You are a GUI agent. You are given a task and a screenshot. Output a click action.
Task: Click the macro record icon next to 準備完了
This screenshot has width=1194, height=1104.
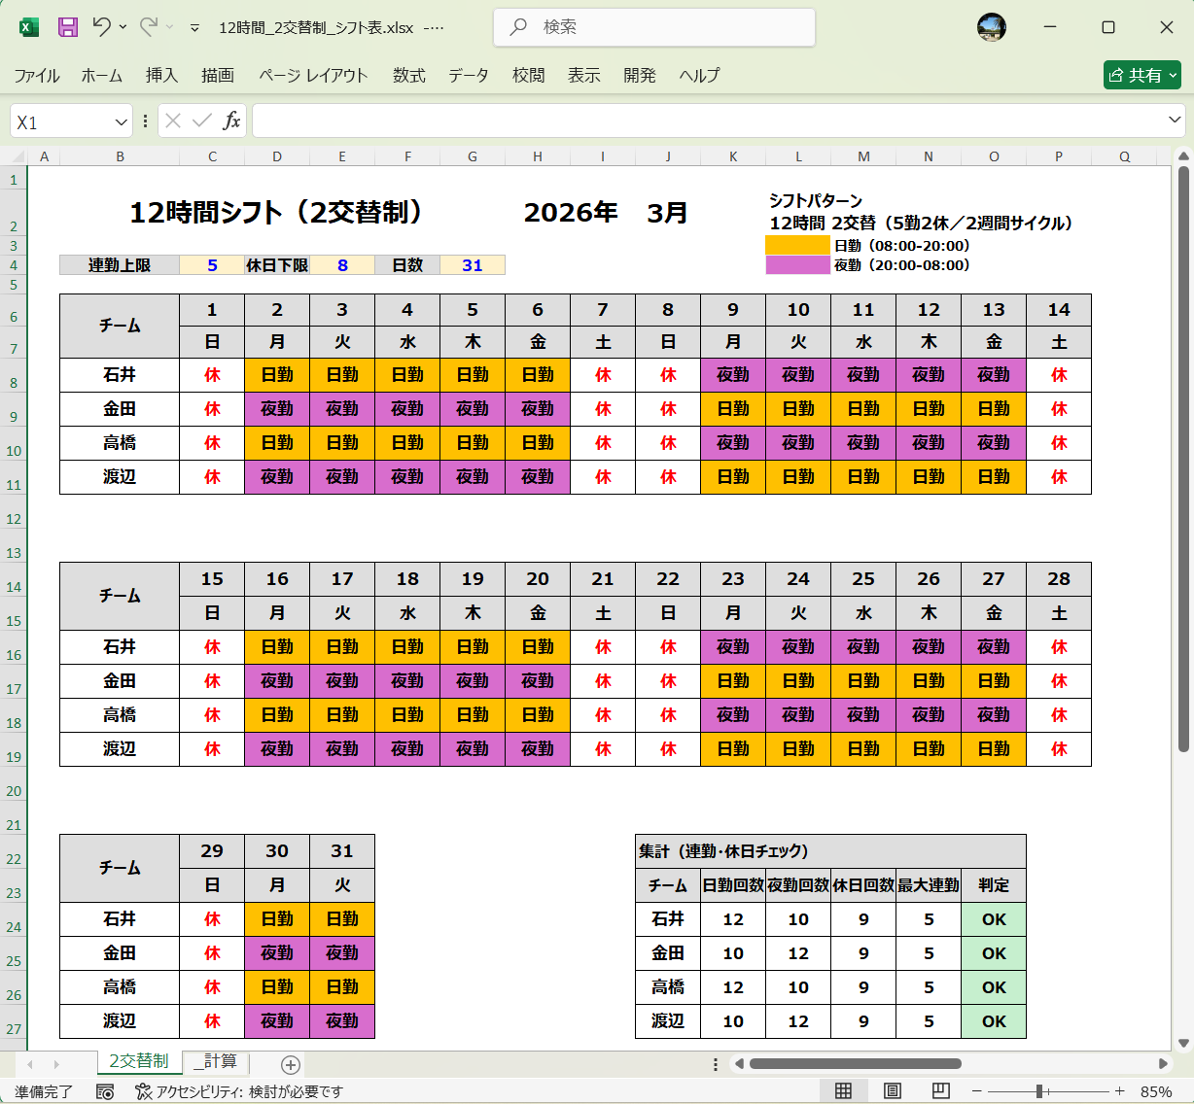(x=104, y=1090)
